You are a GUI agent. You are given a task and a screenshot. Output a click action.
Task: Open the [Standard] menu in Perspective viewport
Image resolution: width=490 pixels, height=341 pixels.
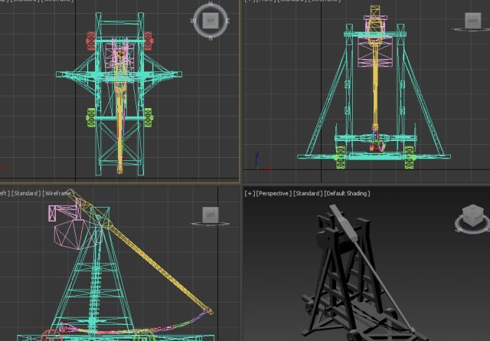coord(307,193)
